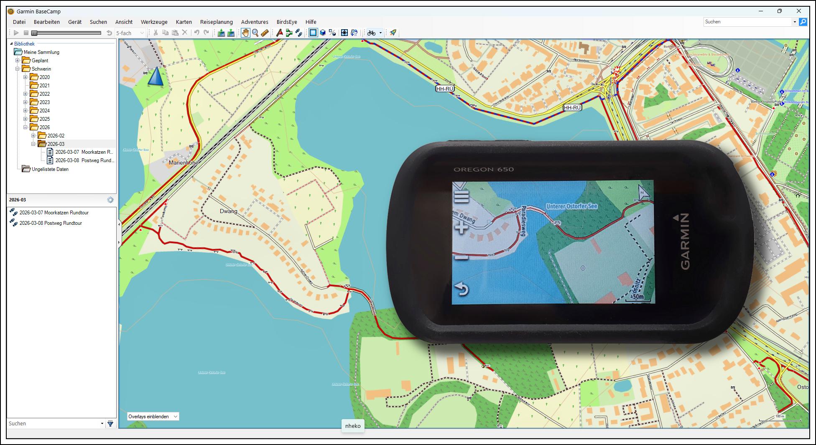Collapse the Schwerin folder

pos(18,69)
